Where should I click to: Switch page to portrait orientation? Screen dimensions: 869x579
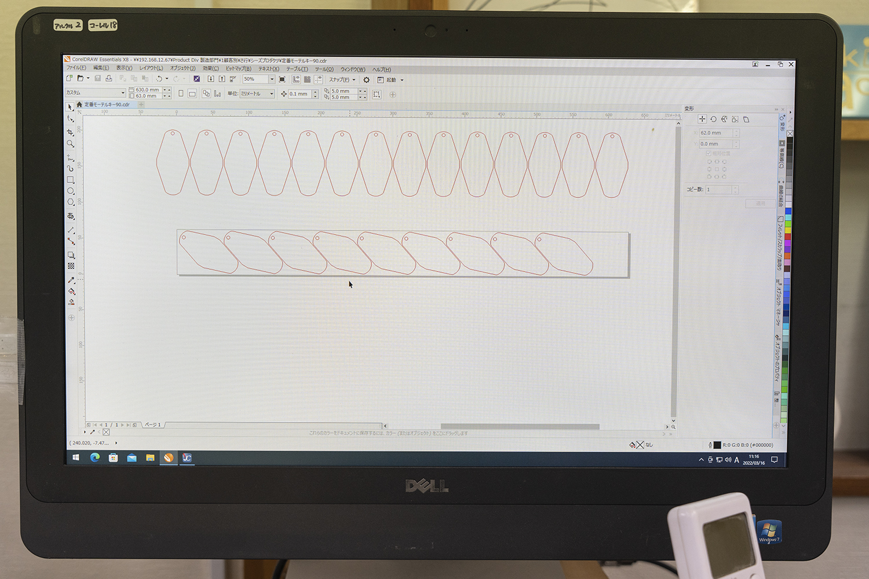pos(181,93)
